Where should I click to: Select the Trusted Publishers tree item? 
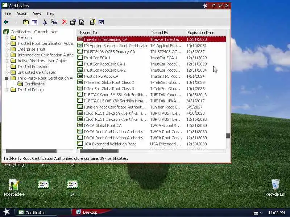point(33,67)
